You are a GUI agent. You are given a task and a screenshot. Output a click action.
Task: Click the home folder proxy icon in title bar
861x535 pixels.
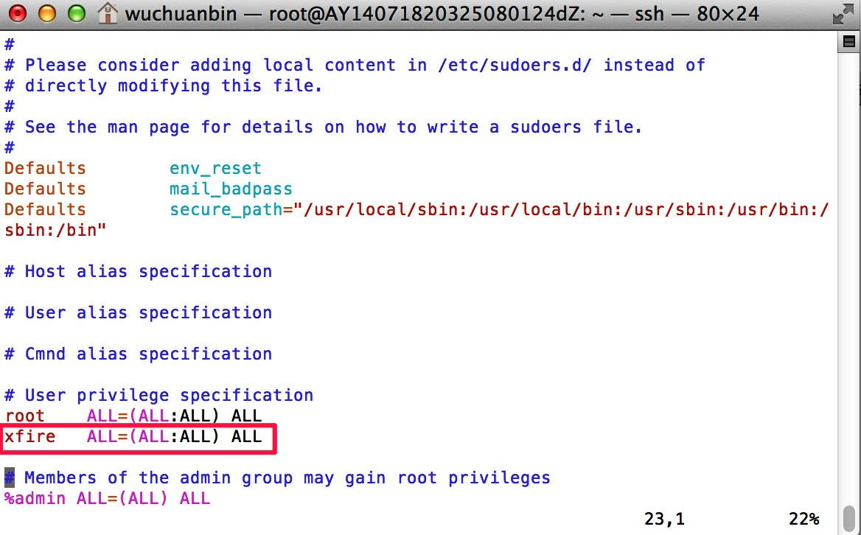[107, 13]
